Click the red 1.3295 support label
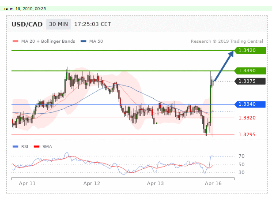The height and width of the screenshot is (197, 272). coord(247,134)
